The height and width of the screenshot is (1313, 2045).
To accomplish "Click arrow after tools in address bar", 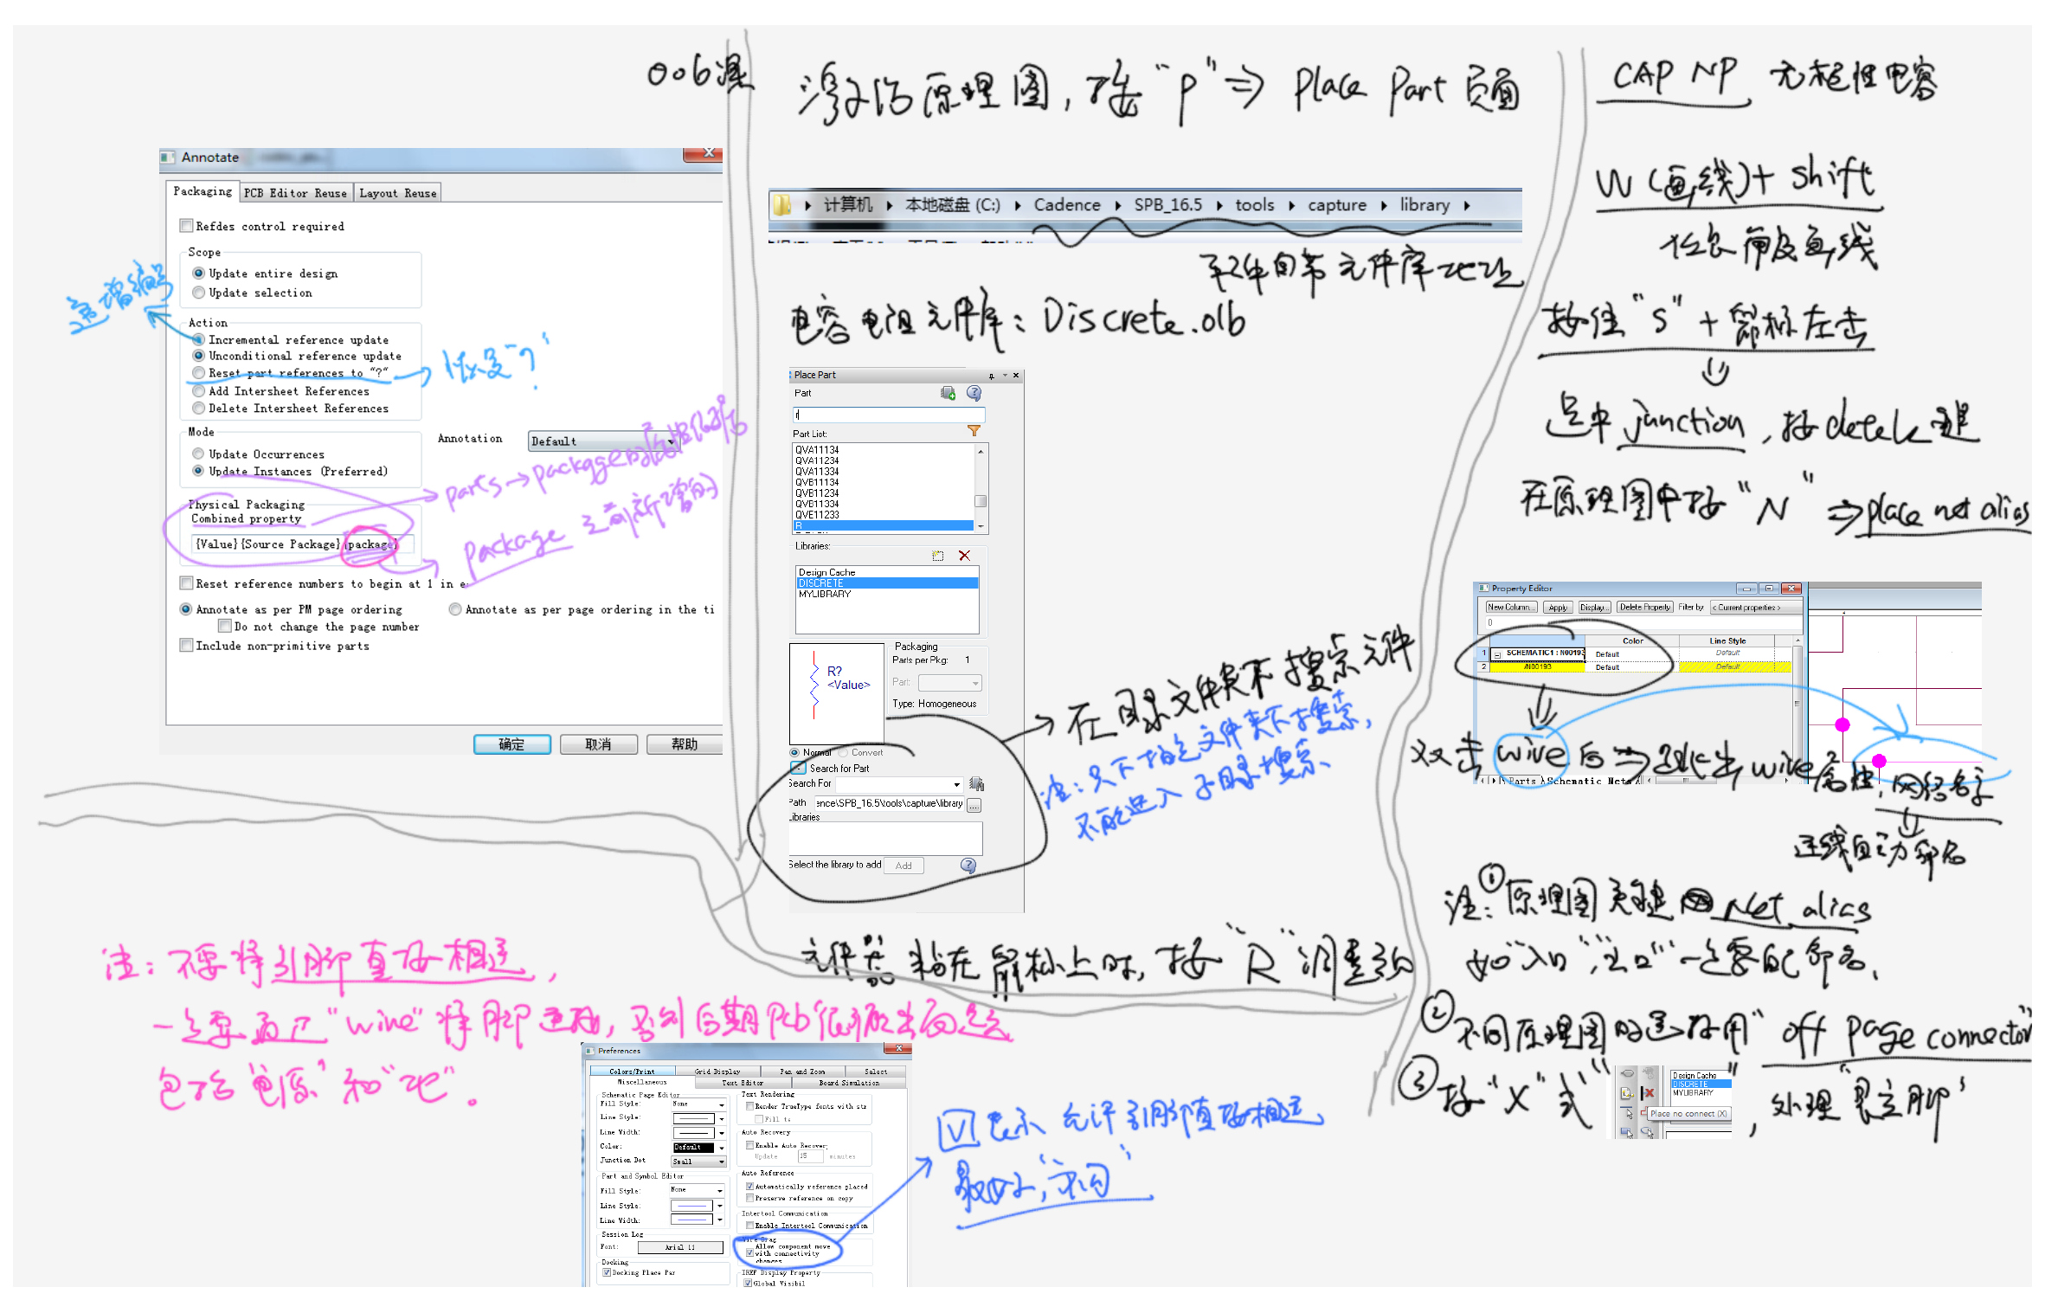I will (x=1291, y=205).
